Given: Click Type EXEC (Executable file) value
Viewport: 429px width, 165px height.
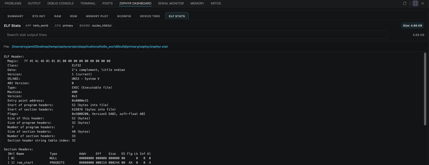Looking at the screenshot, I should [92, 87].
